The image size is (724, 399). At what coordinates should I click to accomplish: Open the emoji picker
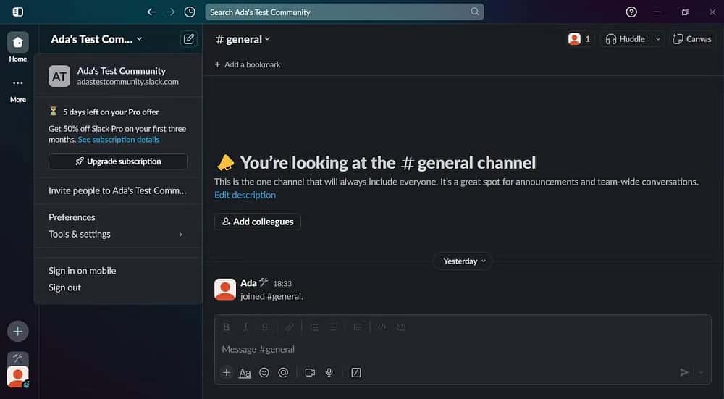click(264, 373)
